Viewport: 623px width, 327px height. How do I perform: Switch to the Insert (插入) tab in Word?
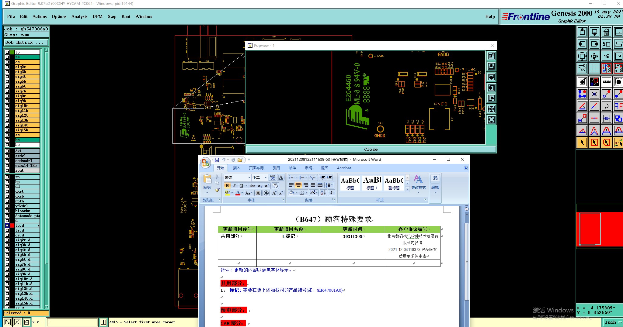click(236, 168)
